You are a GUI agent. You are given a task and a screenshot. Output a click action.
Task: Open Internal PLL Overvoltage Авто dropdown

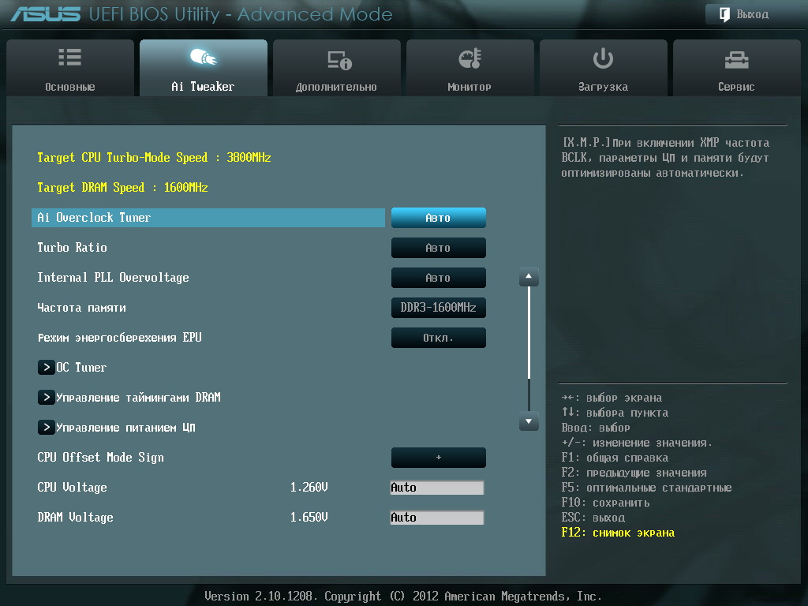point(439,277)
